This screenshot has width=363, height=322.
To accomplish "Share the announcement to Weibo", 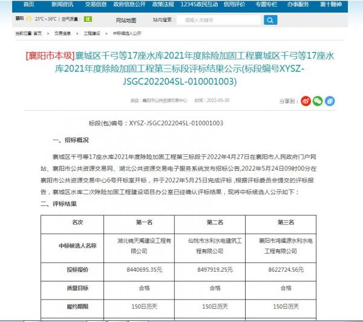I will pos(306,100).
